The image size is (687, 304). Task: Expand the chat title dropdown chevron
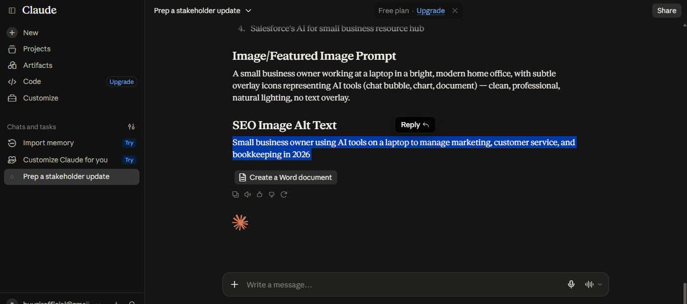[x=248, y=11]
